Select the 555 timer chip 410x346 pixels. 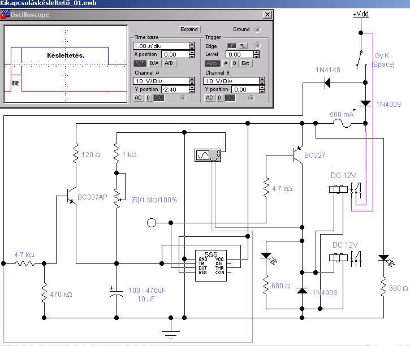tap(211, 266)
